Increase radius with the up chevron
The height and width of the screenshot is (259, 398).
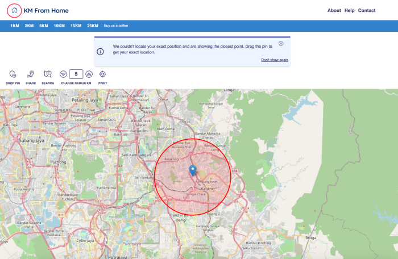[89, 74]
